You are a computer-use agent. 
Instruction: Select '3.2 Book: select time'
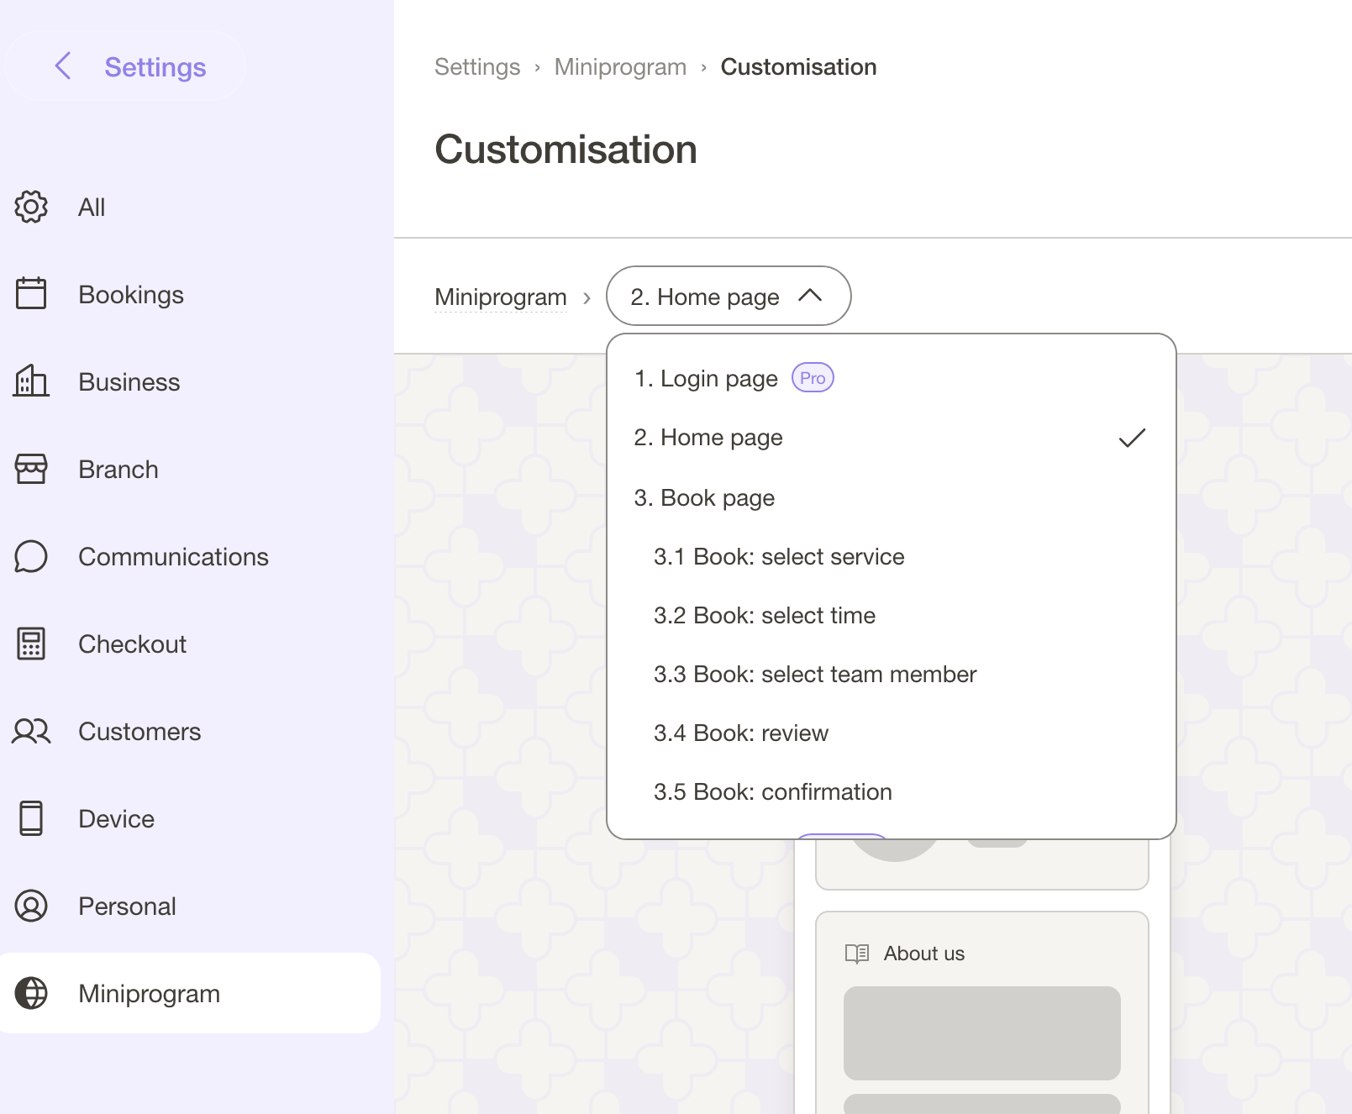891,616
